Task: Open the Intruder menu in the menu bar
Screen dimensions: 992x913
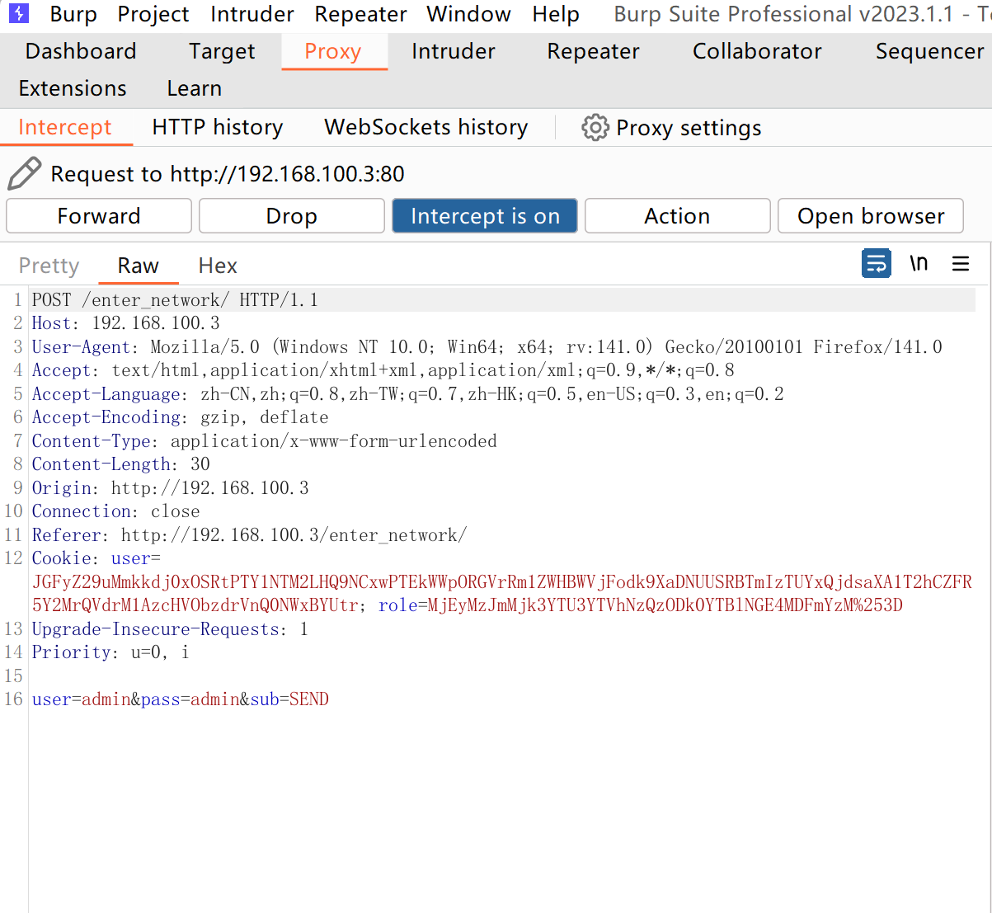Action: pyautogui.click(x=252, y=14)
